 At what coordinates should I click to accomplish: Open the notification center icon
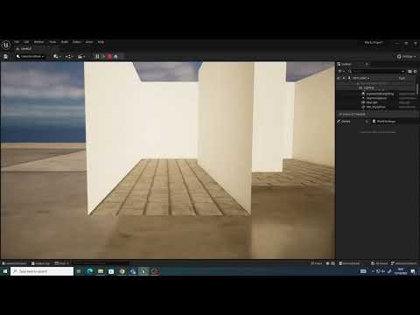[413, 271]
